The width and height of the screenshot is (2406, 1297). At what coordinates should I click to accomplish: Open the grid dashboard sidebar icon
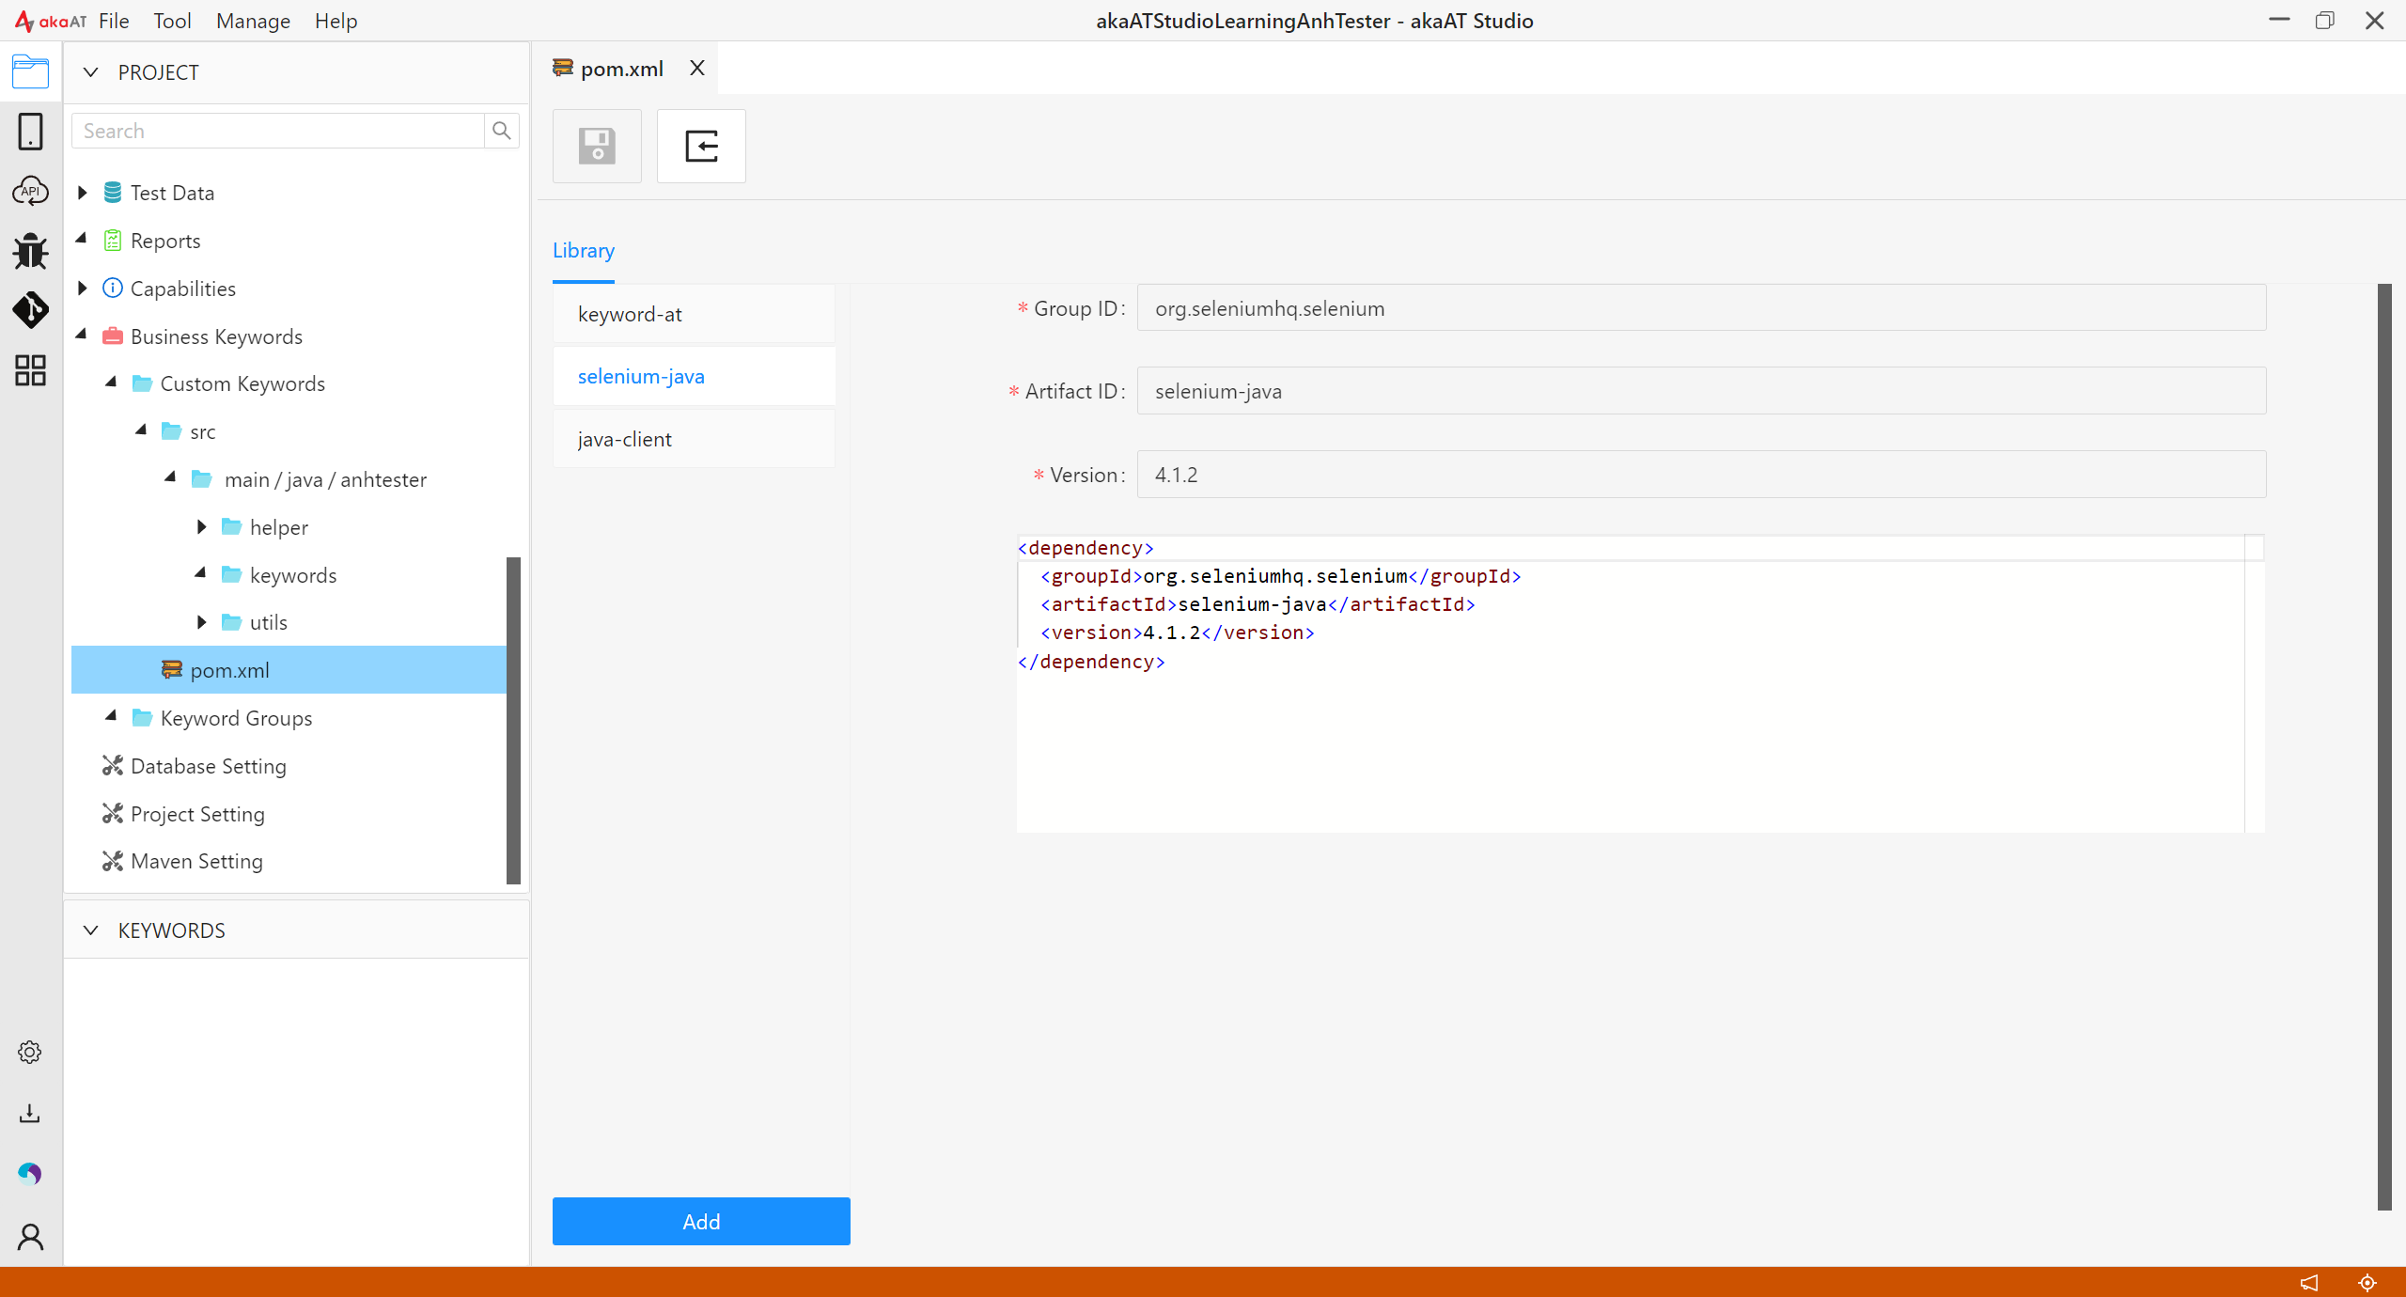[x=30, y=370]
